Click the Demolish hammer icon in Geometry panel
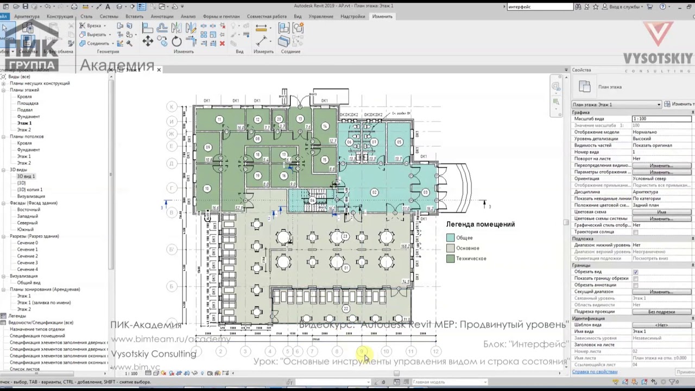Image resolution: width=695 pixels, height=391 pixels. click(129, 43)
